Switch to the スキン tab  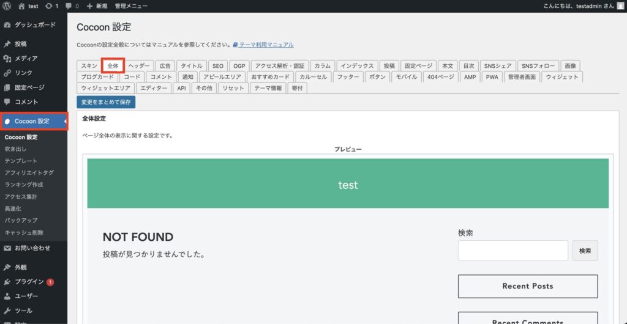(x=89, y=66)
